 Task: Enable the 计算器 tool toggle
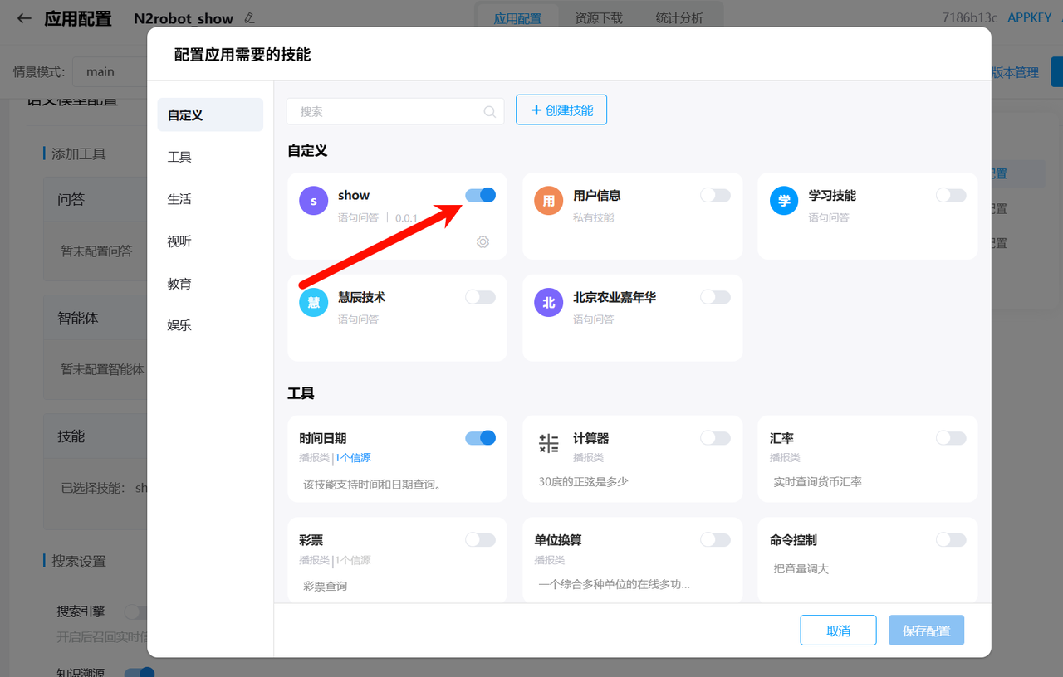click(715, 438)
